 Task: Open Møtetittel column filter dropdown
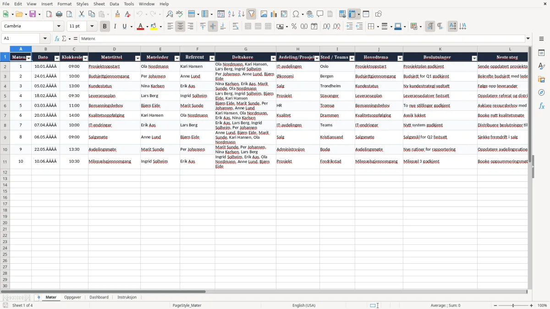[137, 58]
